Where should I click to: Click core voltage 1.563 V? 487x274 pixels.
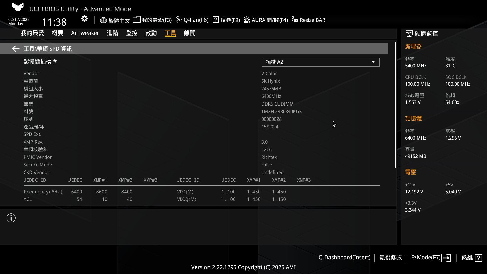coord(413,102)
